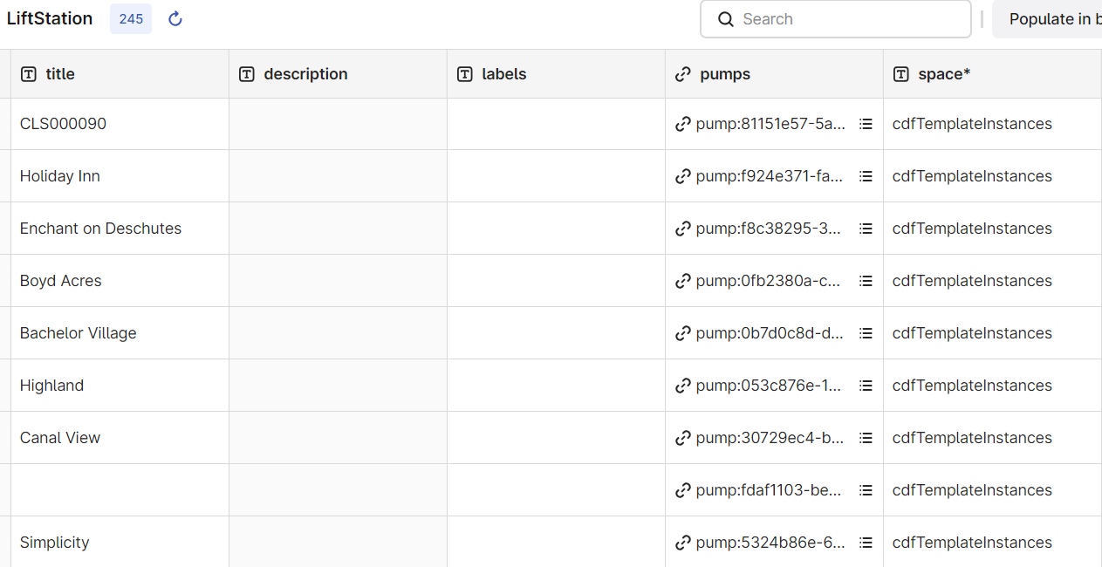Viewport: 1102px width, 567px height.
Task: Open the pump:f8c38295-3... link
Action: [769, 229]
